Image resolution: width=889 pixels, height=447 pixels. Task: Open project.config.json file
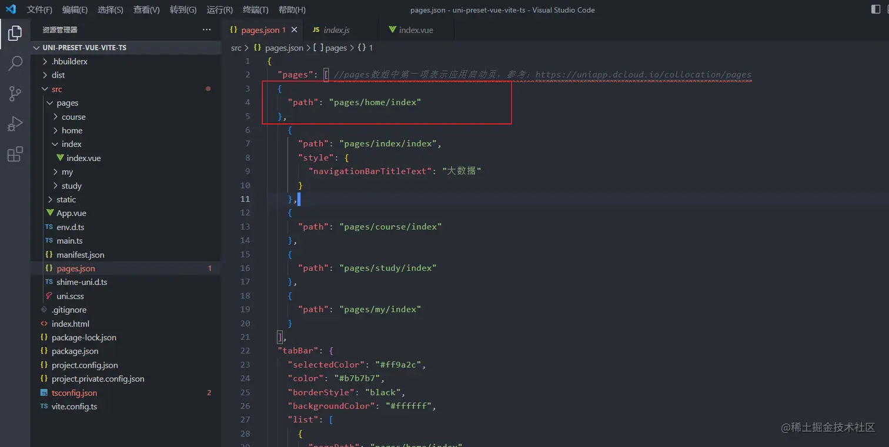point(85,365)
